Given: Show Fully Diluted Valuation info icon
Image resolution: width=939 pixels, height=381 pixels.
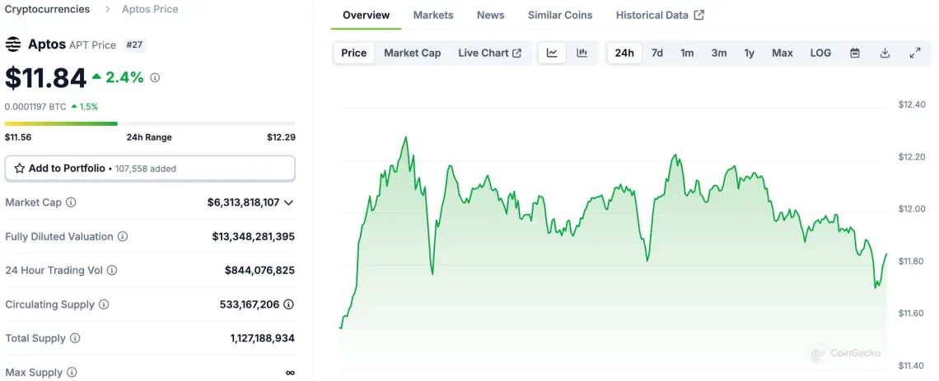Looking at the screenshot, I should pos(122,236).
